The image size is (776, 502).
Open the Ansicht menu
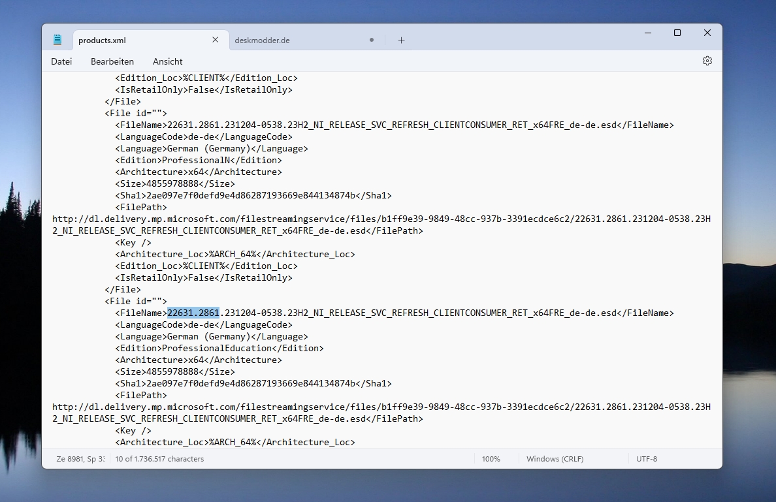pyautogui.click(x=168, y=61)
